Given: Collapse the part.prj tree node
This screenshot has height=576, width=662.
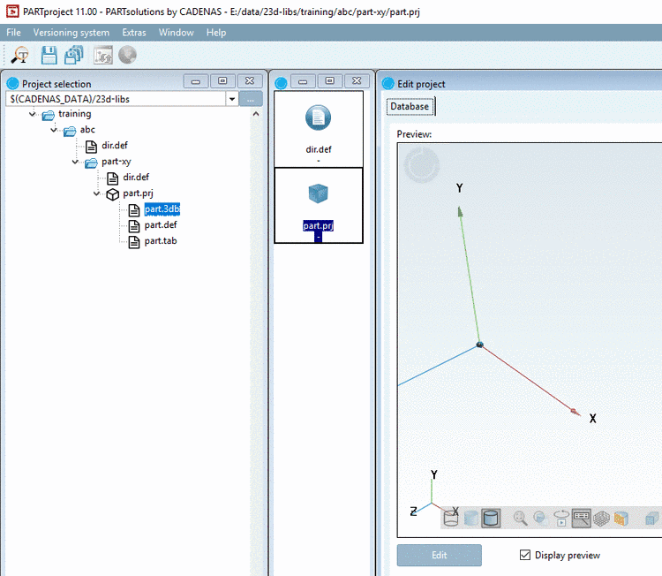Looking at the screenshot, I should click(x=97, y=193).
